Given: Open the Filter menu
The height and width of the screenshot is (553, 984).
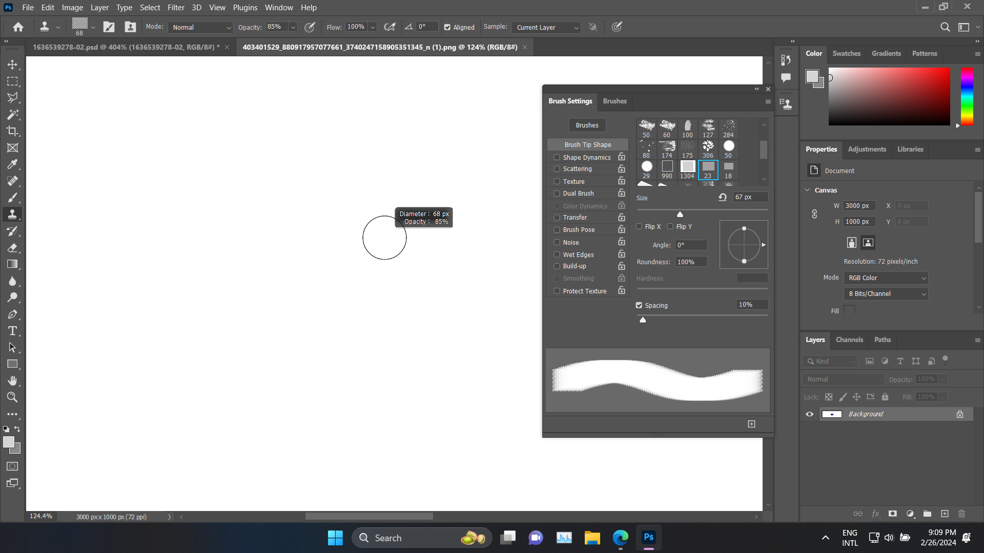Looking at the screenshot, I should pos(176,7).
